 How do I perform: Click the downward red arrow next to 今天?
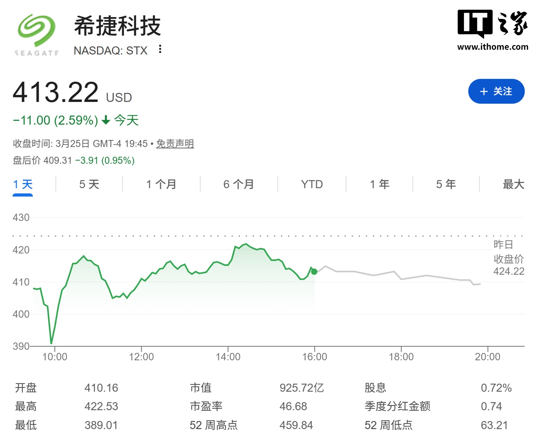point(106,120)
